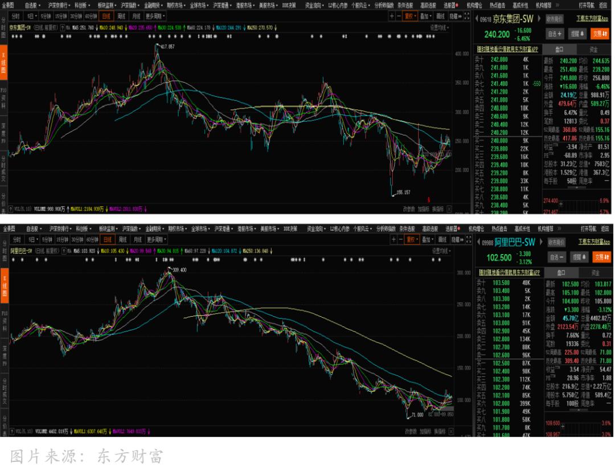
Task: Open 更多周期 dropdown in 阿里巴巴 chart
Action: coord(157,239)
